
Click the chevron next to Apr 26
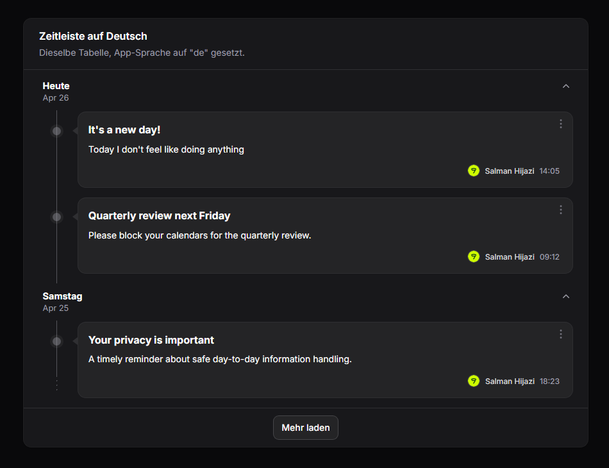tap(565, 85)
